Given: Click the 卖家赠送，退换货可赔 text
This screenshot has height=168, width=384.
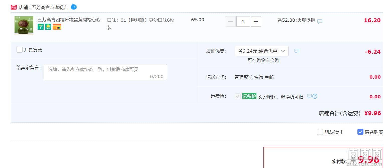Looking at the screenshot, I should coord(281,97).
